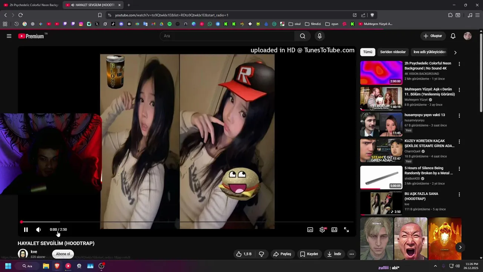Viewport: 483px width, 272px height.
Task: Open video player settings gear
Action: [x=322, y=230]
